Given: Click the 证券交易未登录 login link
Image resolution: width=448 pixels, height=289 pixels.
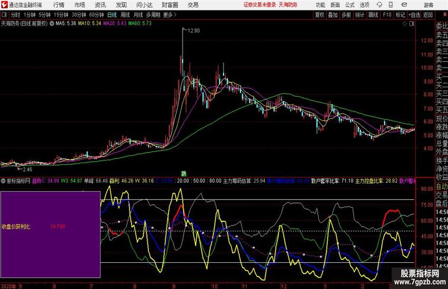Looking at the screenshot, I should coord(260,5).
